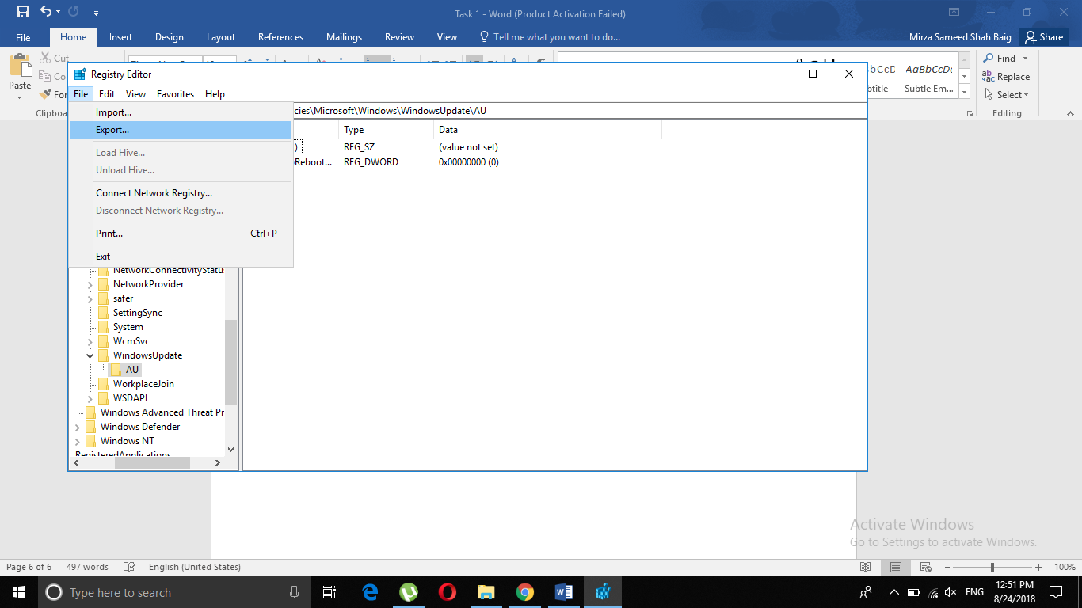Click the zoom slider in status bar
Screen dimensions: 1082x608
pyautogui.click(x=992, y=568)
